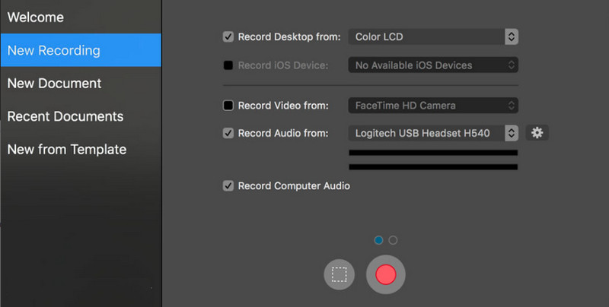This screenshot has width=609, height=307.
Task: Open the Logitech USB Headset H540 dropdown
Action: [x=433, y=133]
